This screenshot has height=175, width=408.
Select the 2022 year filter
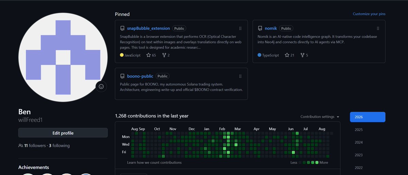pyautogui.click(x=368, y=168)
